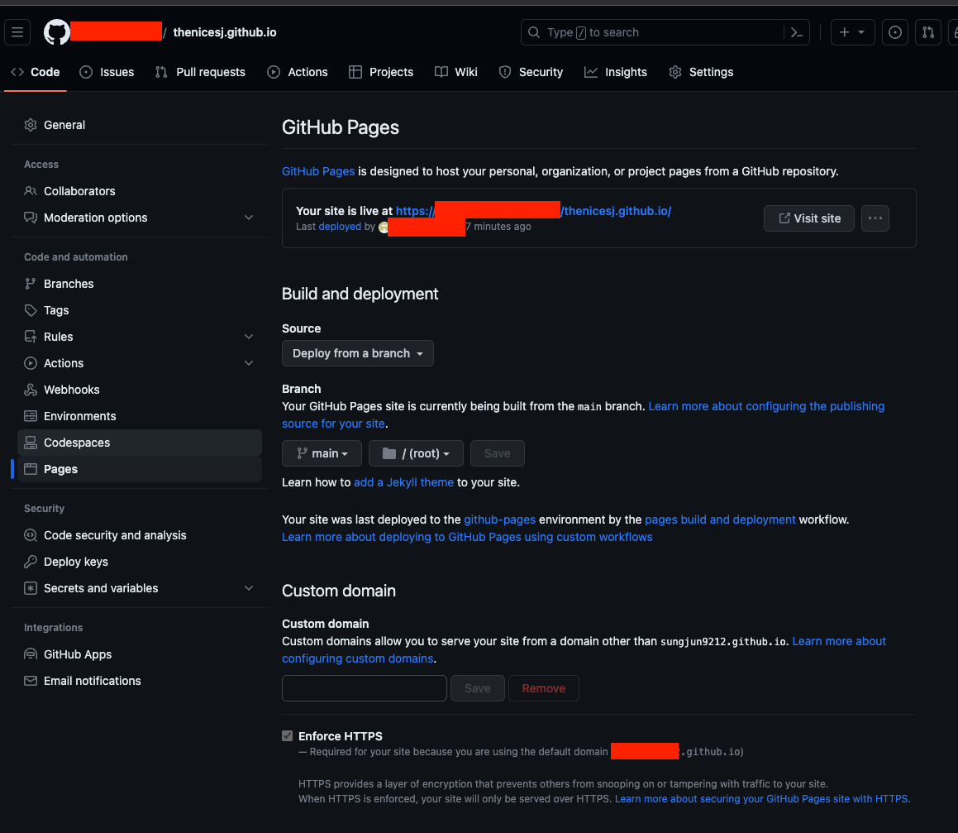Click the add a Jekyll theme link
The width and height of the screenshot is (958, 833).
pyautogui.click(x=403, y=481)
